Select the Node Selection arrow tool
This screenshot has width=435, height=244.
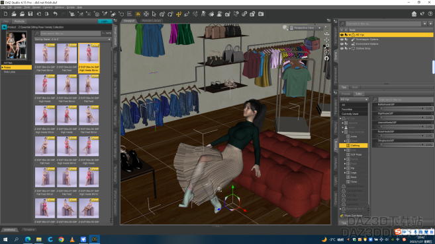(154, 14)
